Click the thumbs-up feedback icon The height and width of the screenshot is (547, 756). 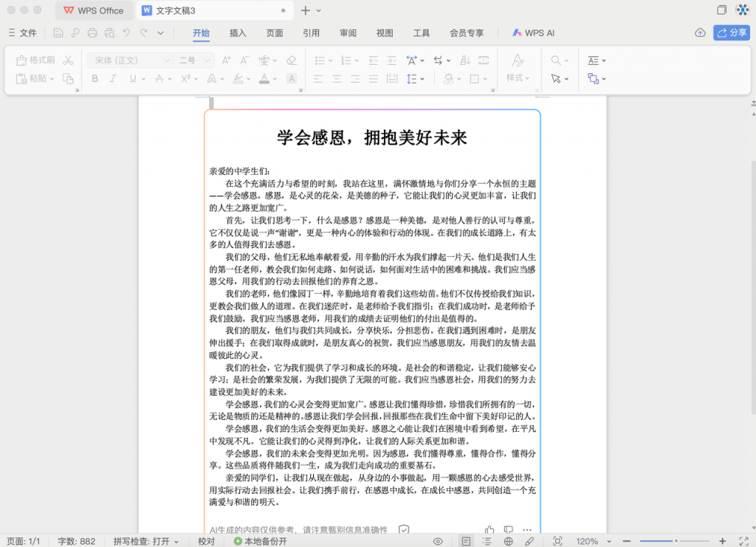(489, 529)
